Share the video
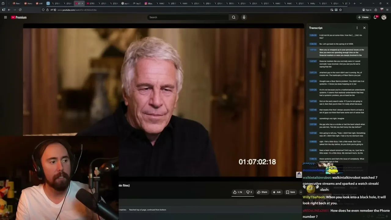This screenshot has height=220, width=391. coord(262,192)
